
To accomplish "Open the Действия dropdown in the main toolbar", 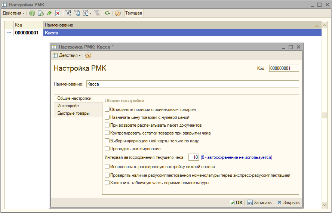I will click(13, 13).
